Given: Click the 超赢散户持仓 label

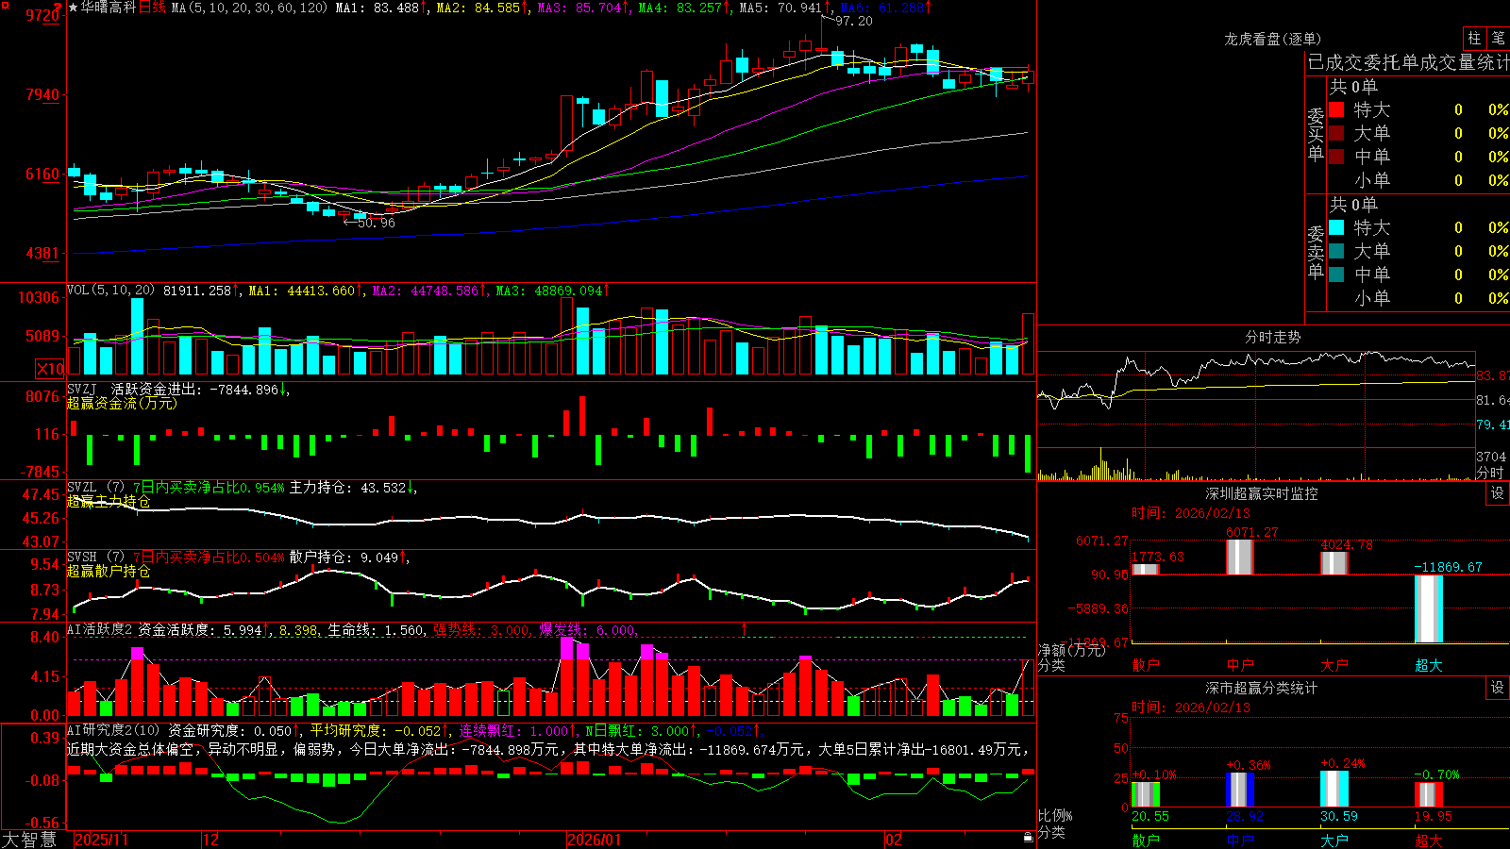Looking at the screenshot, I should click(x=109, y=571).
